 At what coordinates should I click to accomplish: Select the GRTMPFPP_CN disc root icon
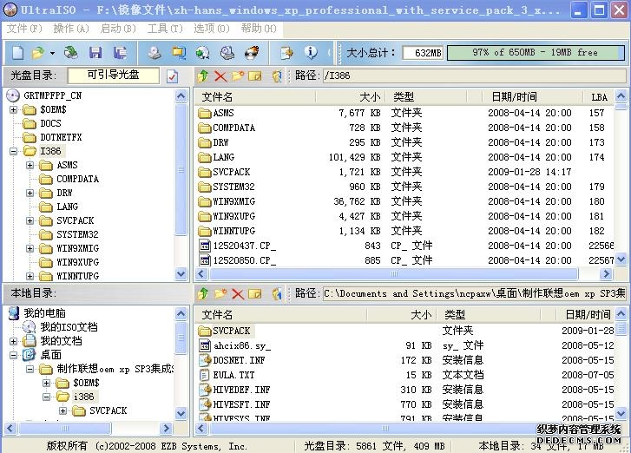(13, 95)
